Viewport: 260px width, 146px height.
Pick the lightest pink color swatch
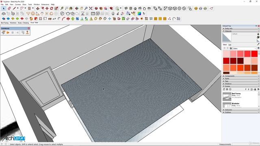(226, 54)
